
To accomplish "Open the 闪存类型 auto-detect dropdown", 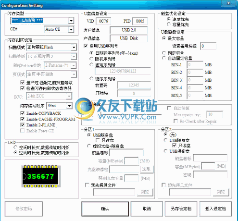I will tap(71, 21).
